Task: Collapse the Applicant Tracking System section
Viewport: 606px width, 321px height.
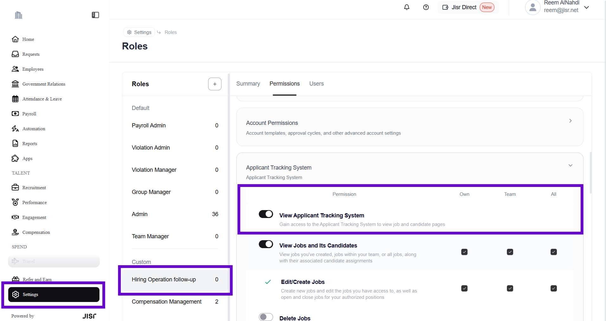Action: [570, 165]
